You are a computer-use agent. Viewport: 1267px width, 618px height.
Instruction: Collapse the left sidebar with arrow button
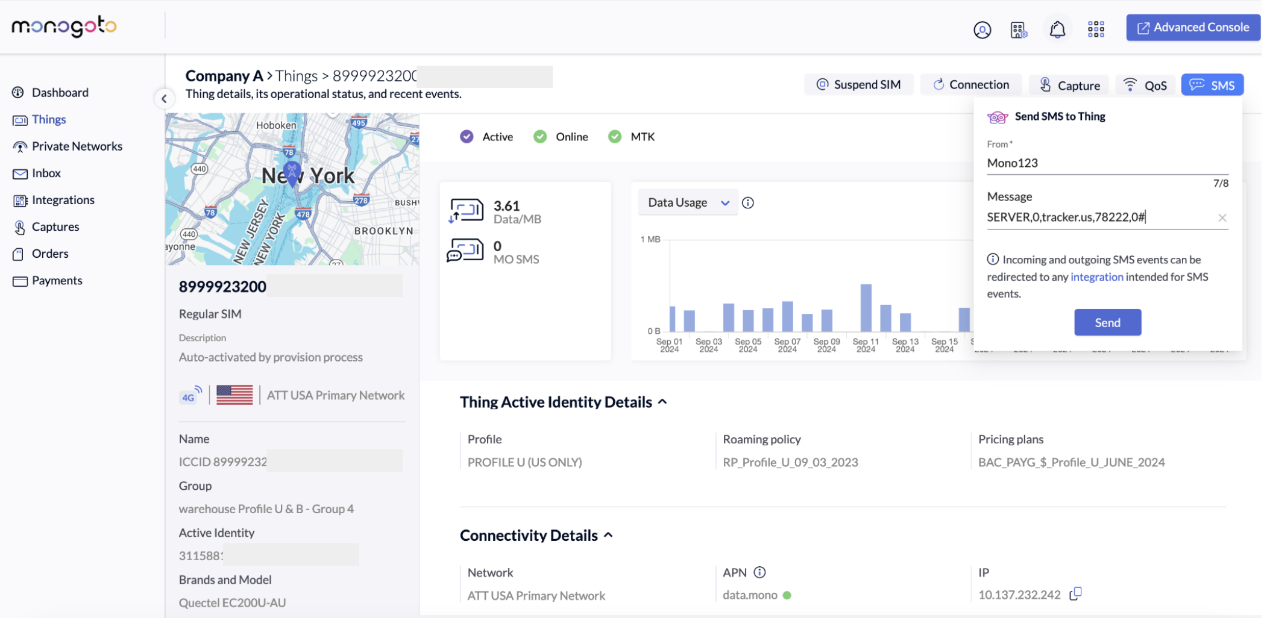[x=164, y=99]
